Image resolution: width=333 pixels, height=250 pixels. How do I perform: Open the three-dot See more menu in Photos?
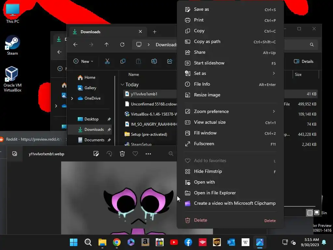pyautogui.click(x=148, y=154)
